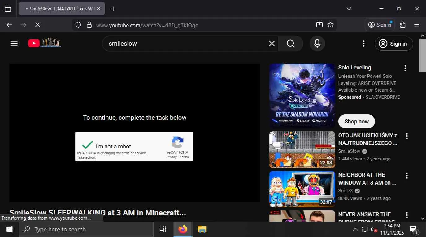Close the SmileSlow LUNATYKUJE browser tab

[98, 9]
